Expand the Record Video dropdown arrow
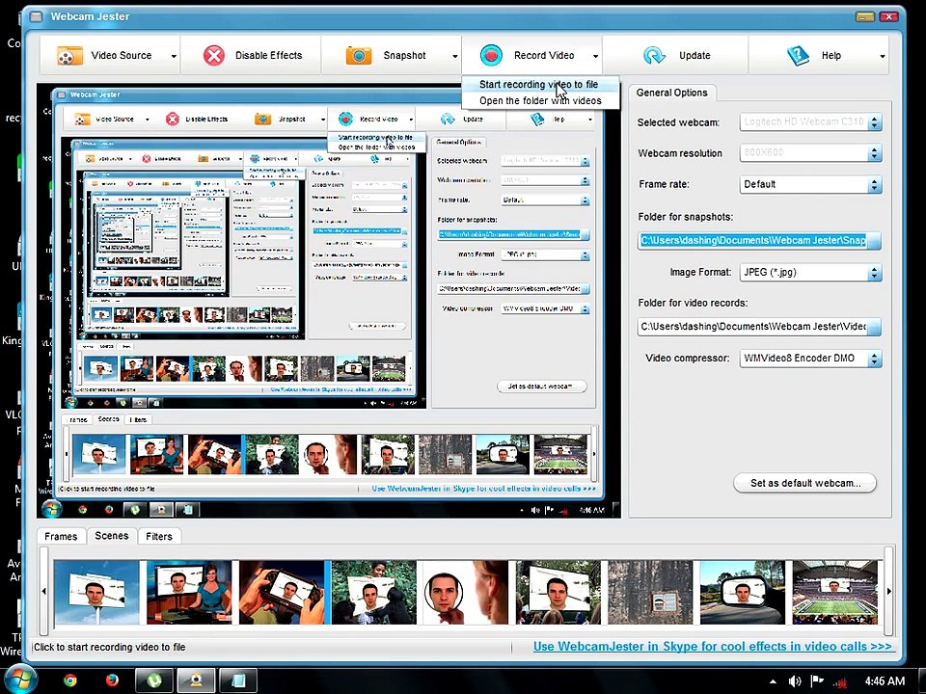Viewport: 926px width, 694px height. [x=595, y=56]
